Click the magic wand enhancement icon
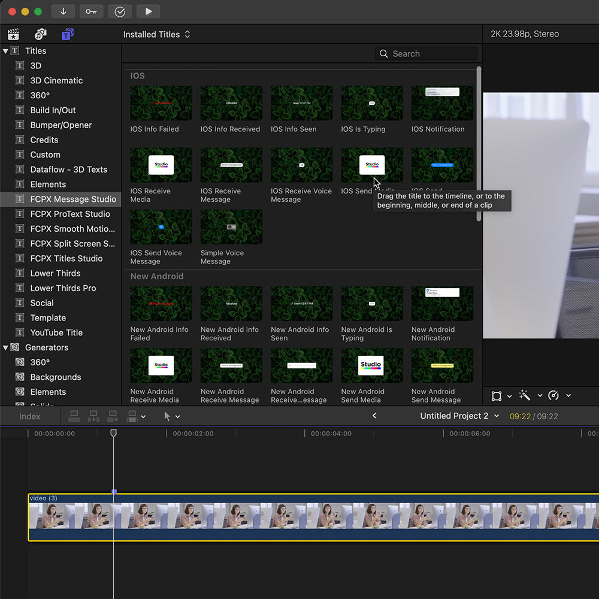 pyautogui.click(x=525, y=395)
